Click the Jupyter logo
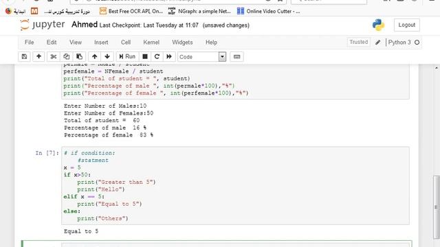Image resolution: width=440 pixels, height=247 pixels. pos(43,25)
